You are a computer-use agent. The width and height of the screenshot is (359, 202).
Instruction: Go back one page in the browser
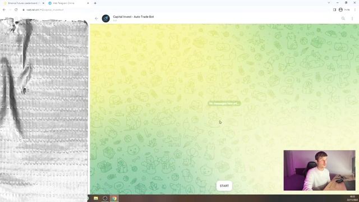[4, 10]
